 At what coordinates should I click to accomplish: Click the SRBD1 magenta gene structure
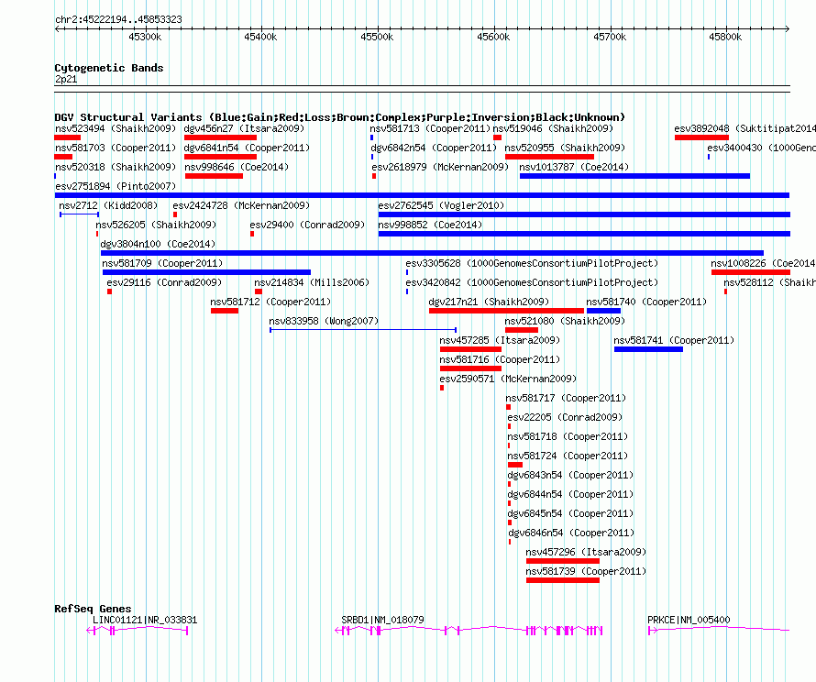click(x=469, y=631)
